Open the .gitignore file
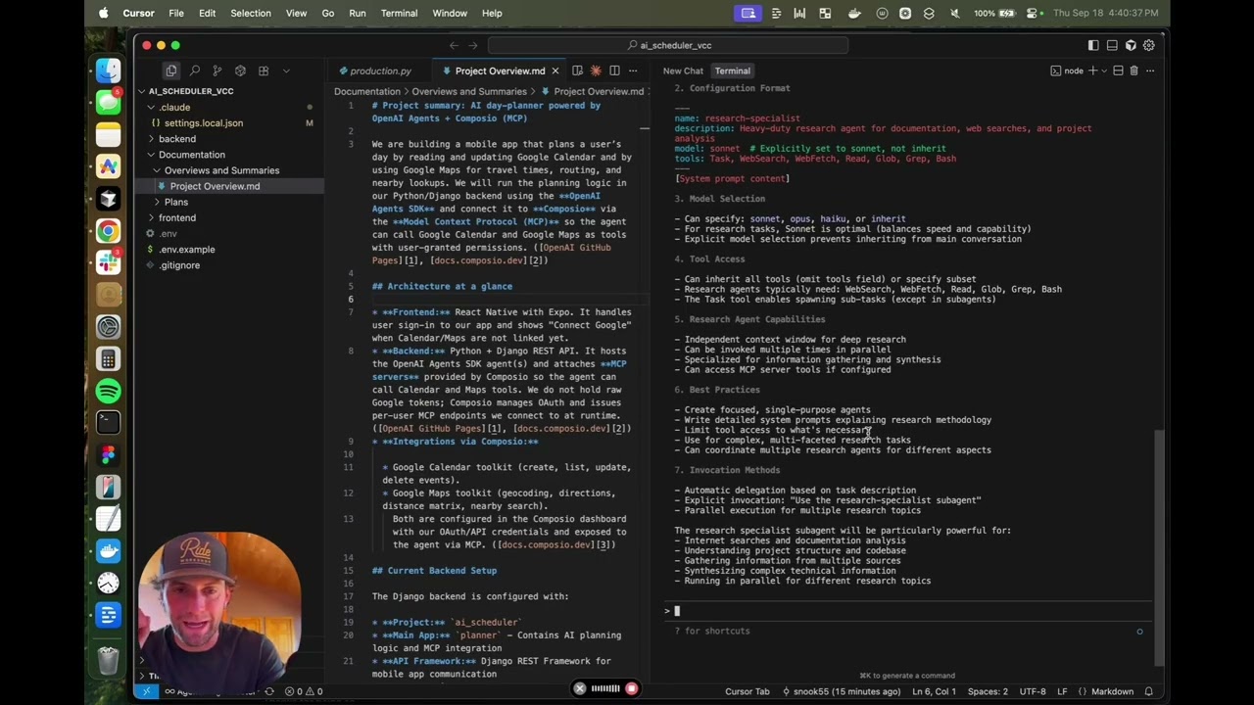The width and height of the screenshot is (1254, 705). tap(179, 264)
